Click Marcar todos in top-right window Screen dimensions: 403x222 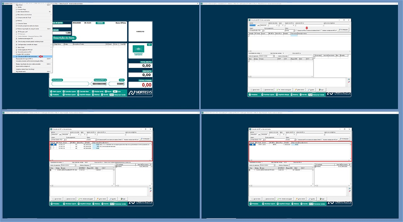[x=255, y=90]
